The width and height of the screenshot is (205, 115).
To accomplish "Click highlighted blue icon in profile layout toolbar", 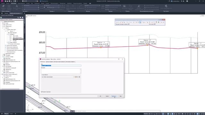I will click(140, 22).
